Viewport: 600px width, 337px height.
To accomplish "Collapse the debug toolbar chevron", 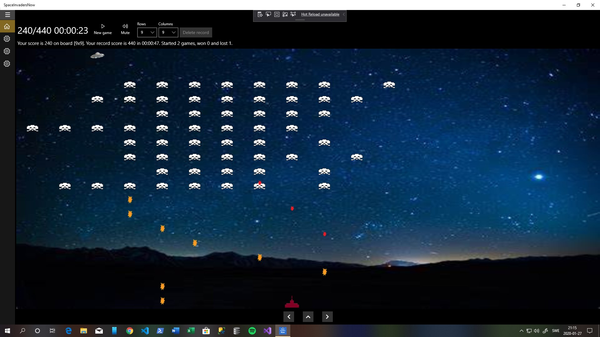I will tap(343, 14).
